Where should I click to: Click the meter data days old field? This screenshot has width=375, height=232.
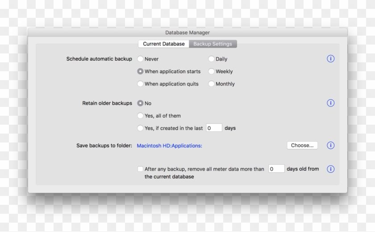point(276,169)
